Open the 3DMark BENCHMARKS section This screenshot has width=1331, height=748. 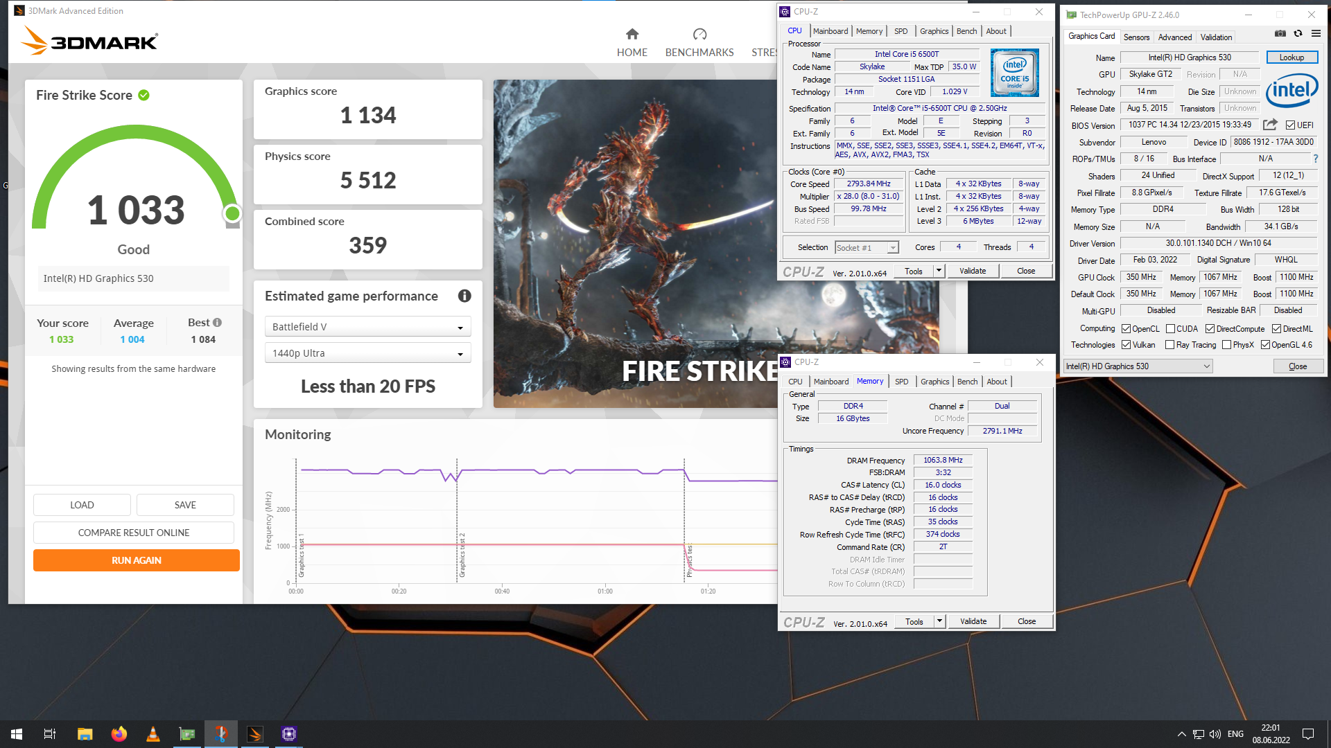click(699, 43)
